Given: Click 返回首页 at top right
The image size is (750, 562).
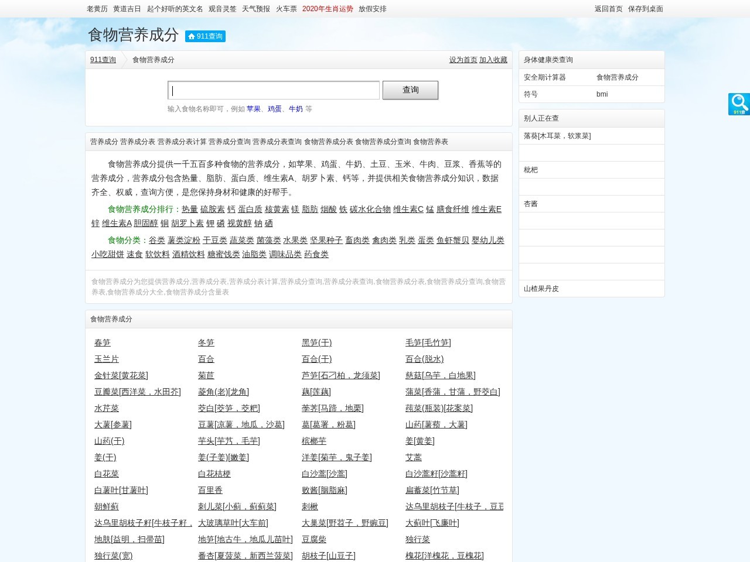Looking at the screenshot, I should pos(609,9).
